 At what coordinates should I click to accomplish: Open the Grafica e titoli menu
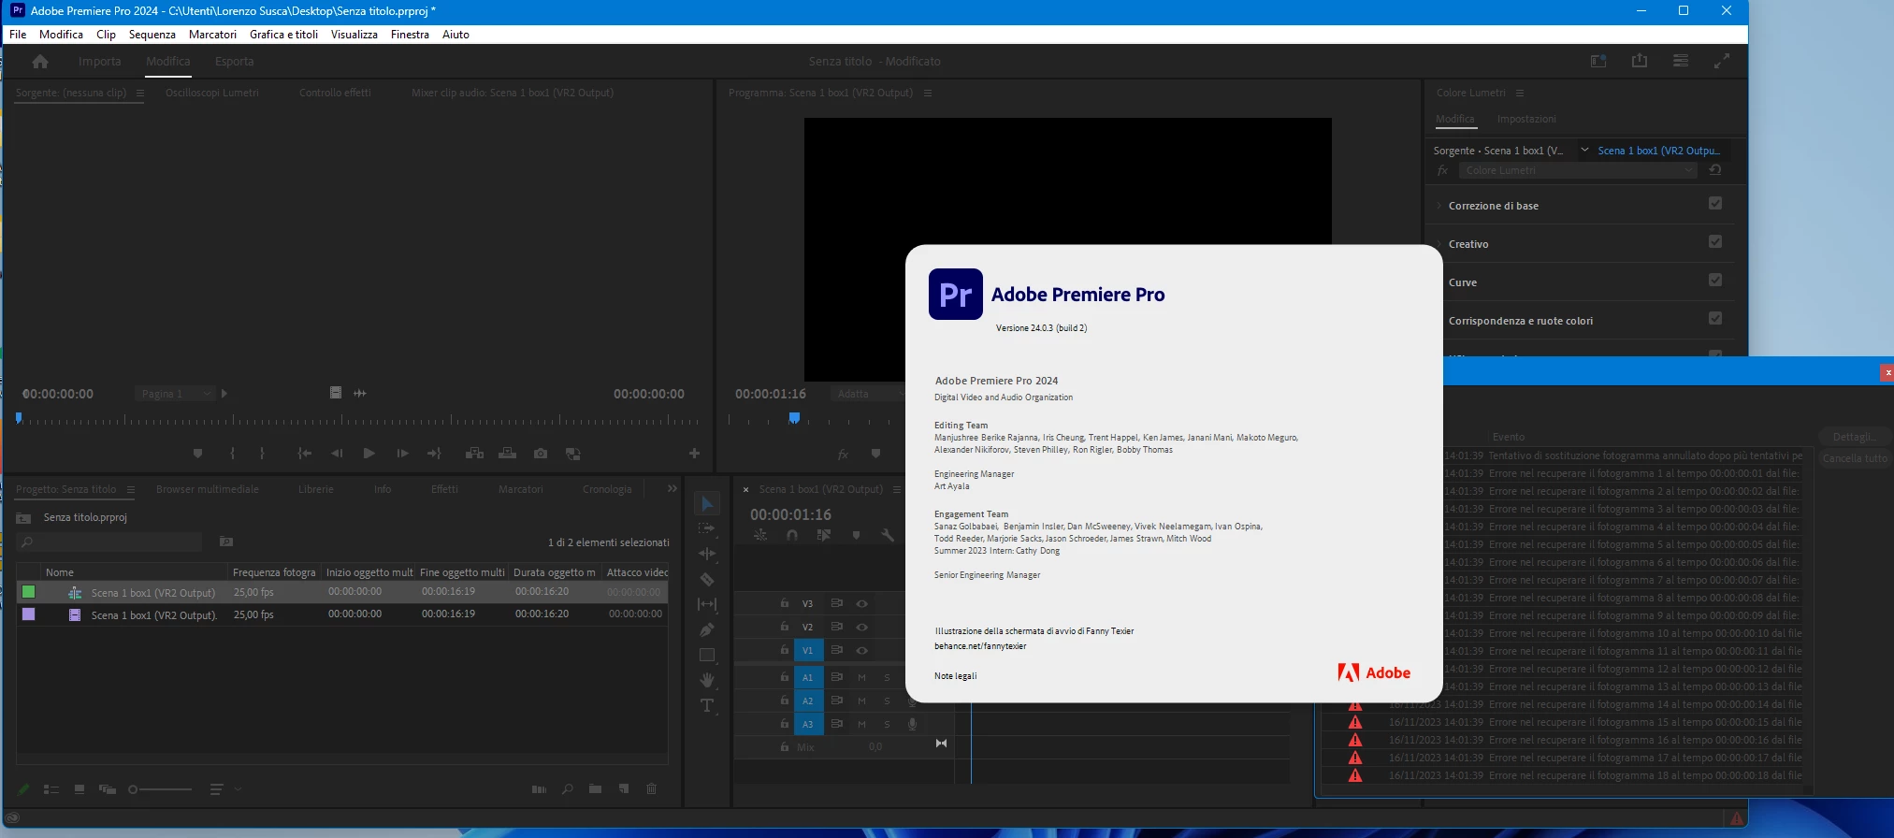pos(284,35)
